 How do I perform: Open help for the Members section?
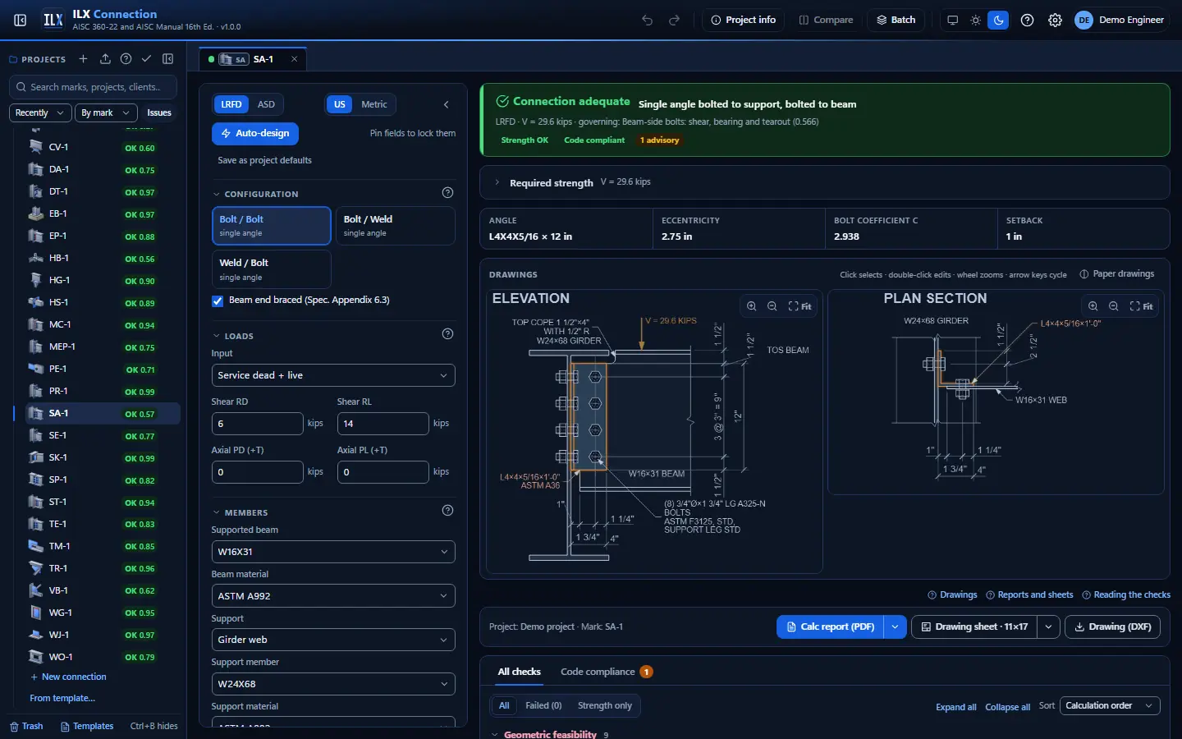[x=447, y=511]
